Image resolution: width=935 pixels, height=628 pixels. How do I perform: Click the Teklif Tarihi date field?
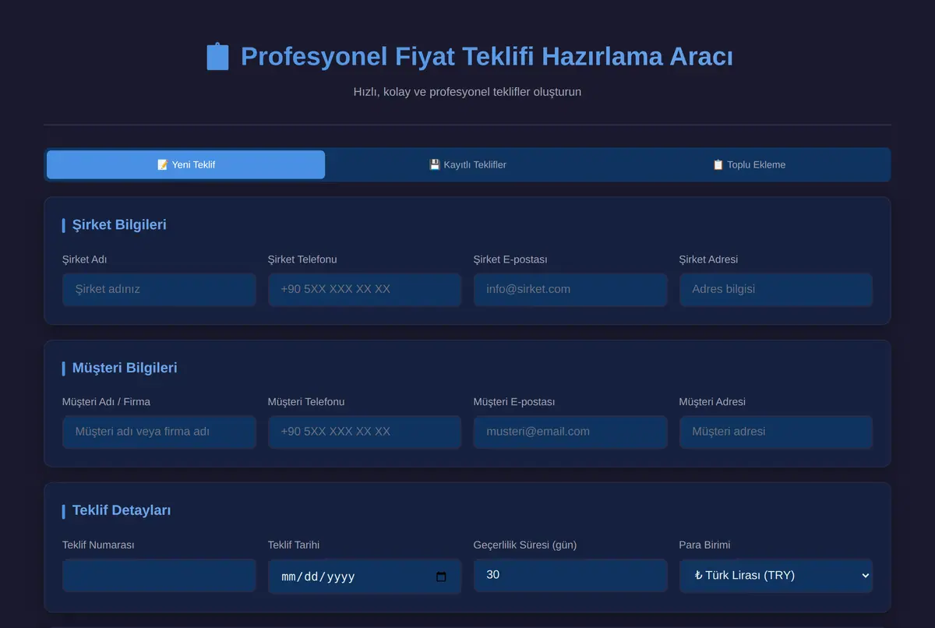pos(365,577)
